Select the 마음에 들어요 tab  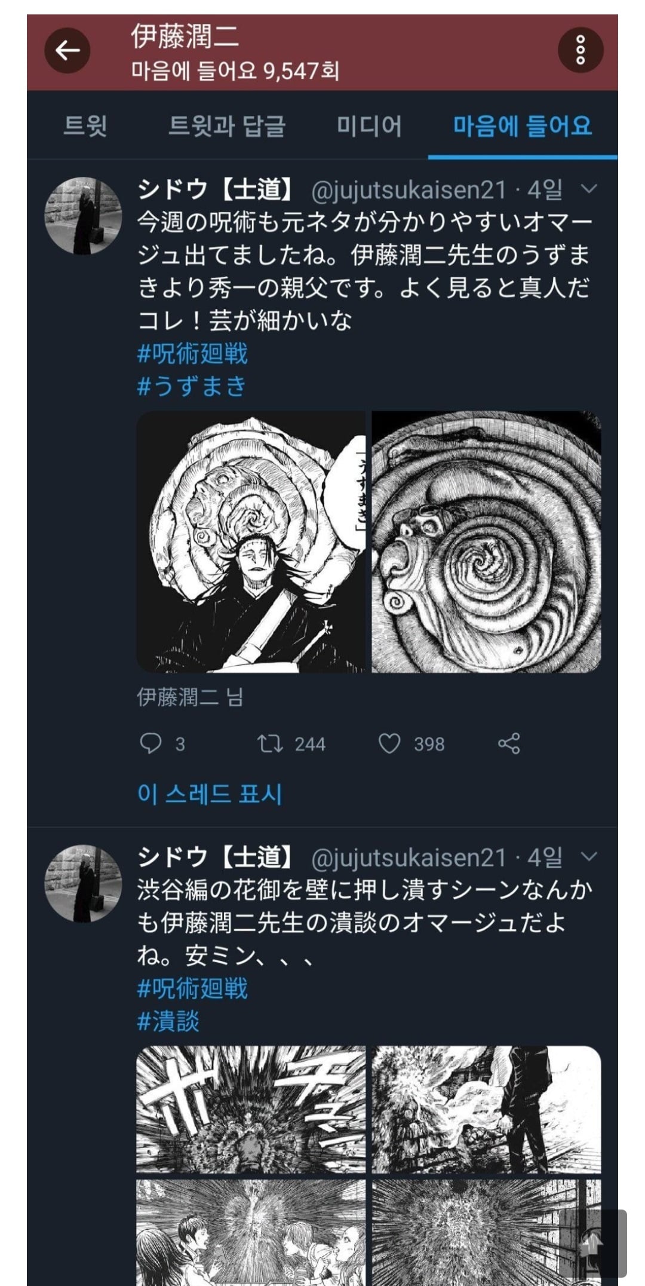coord(523,126)
